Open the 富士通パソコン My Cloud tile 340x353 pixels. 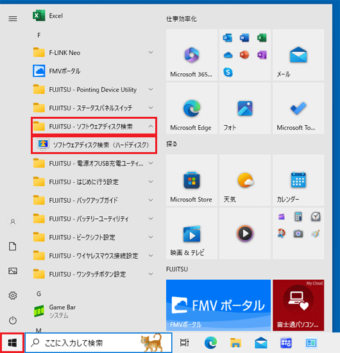298,306
